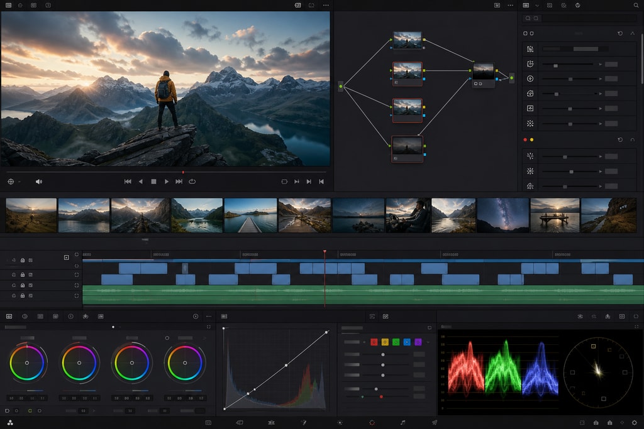
Task: Open dropdown arrow beside viewer crosshair icon
Action: pyautogui.click(x=19, y=182)
